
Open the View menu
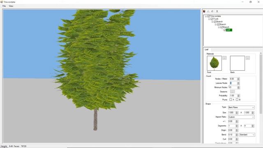[x=11, y=6]
